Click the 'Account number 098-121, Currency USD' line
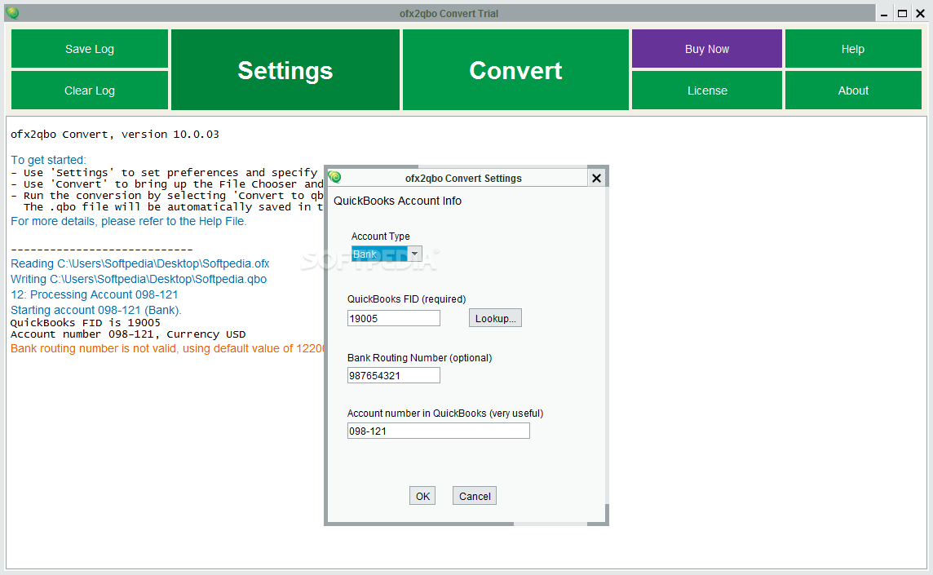This screenshot has height=575, width=933. click(x=128, y=334)
